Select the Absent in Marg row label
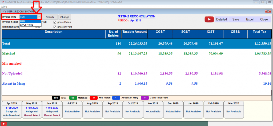This screenshot has height=126, width=273. click(14, 84)
